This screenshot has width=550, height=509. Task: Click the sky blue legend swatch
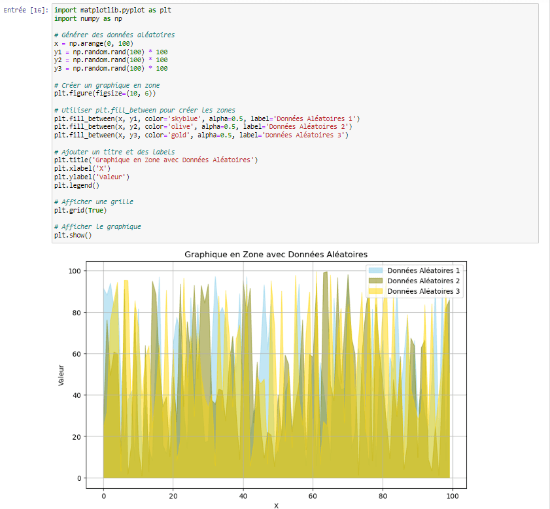pyautogui.click(x=376, y=270)
